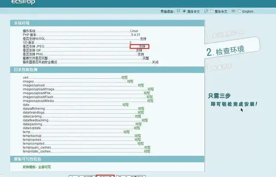
Task: Click 可写 status for temp/caches
Action: click(138, 140)
